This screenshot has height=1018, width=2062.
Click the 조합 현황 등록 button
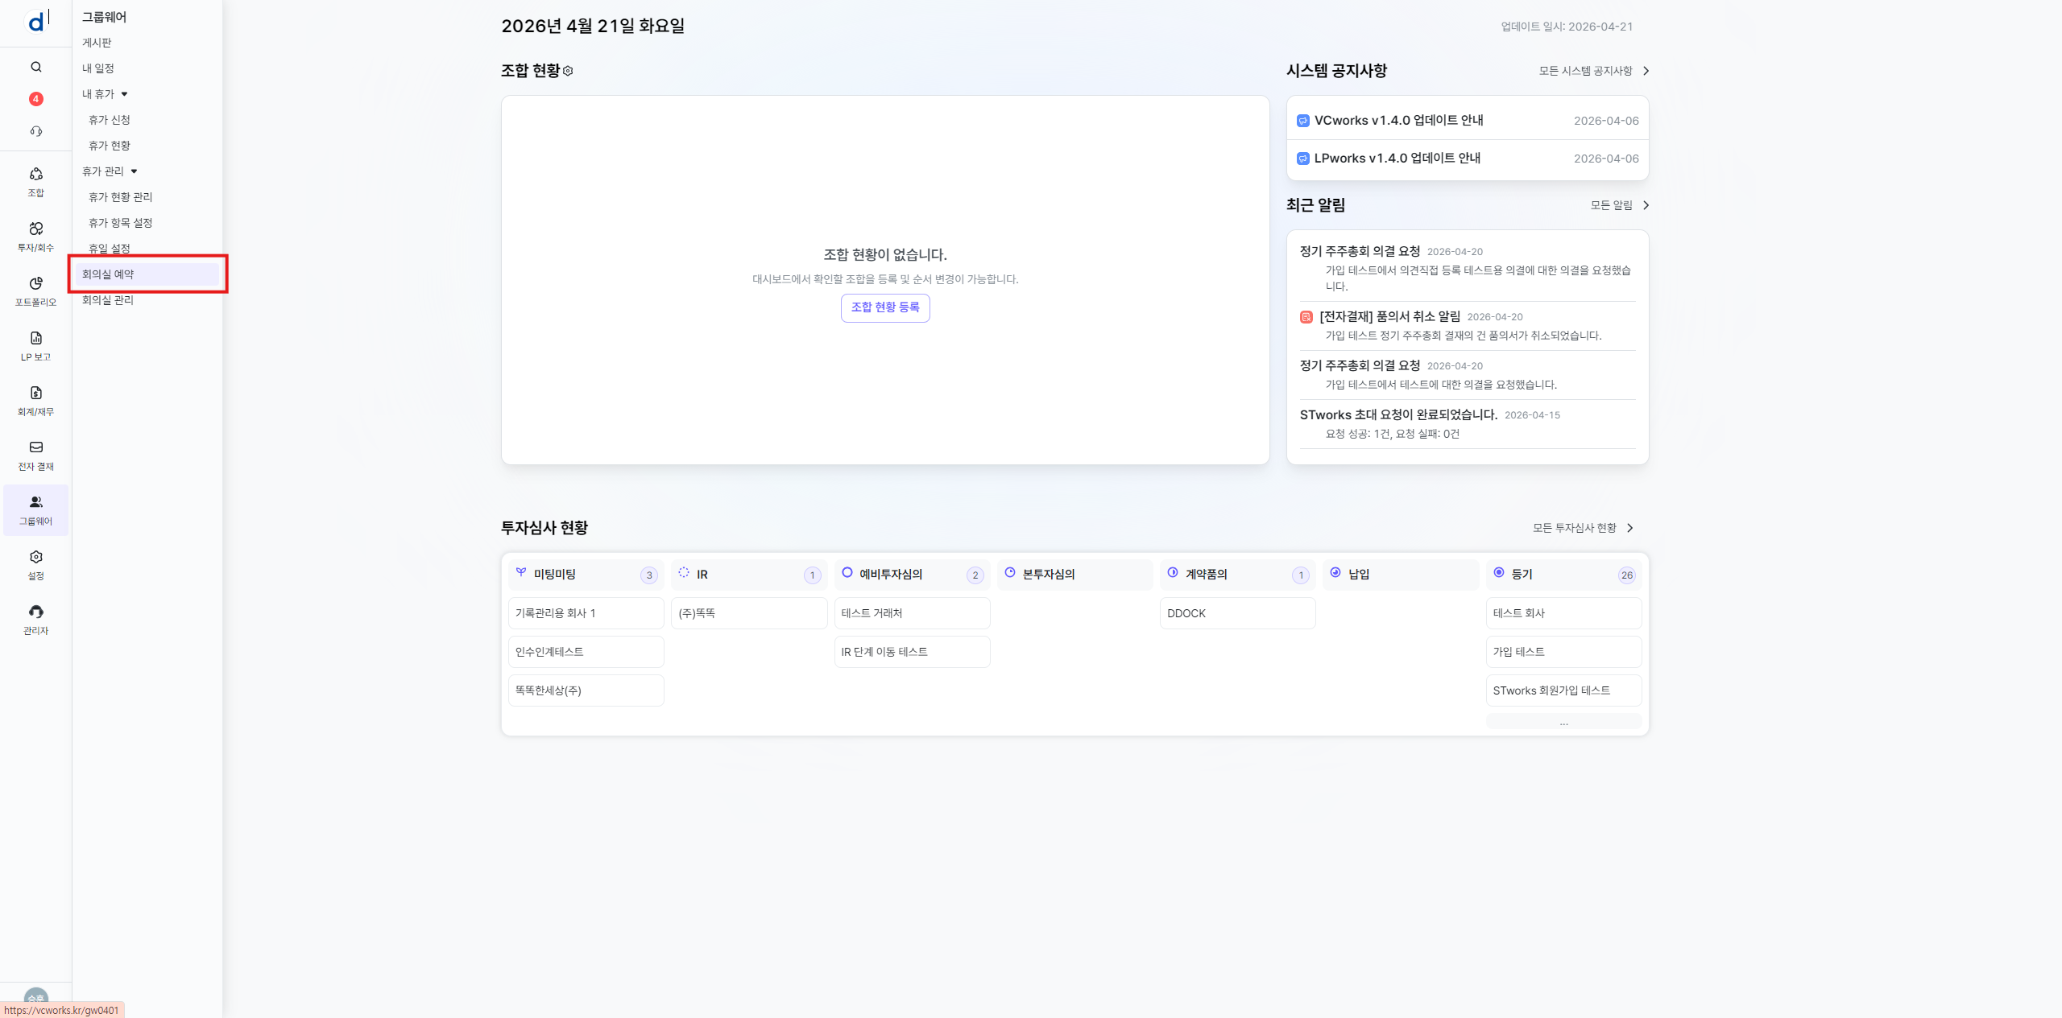point(884,307)
